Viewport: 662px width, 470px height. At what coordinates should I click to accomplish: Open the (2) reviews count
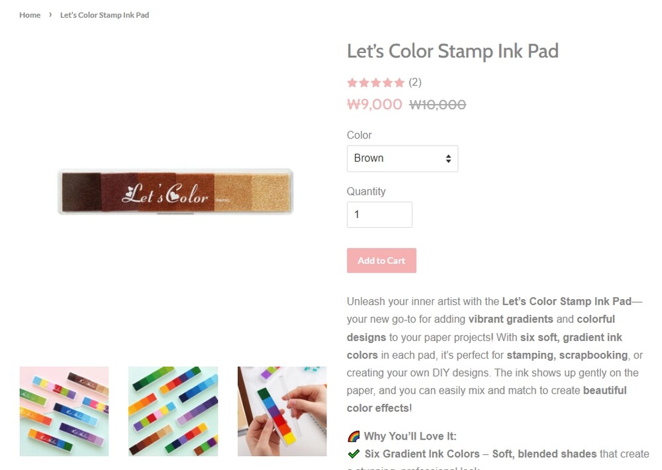(415, 82)
